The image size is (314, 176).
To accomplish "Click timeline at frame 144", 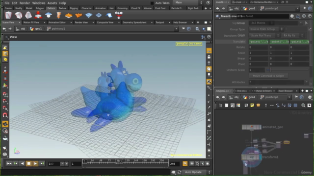I will click(x=136, y=161).
